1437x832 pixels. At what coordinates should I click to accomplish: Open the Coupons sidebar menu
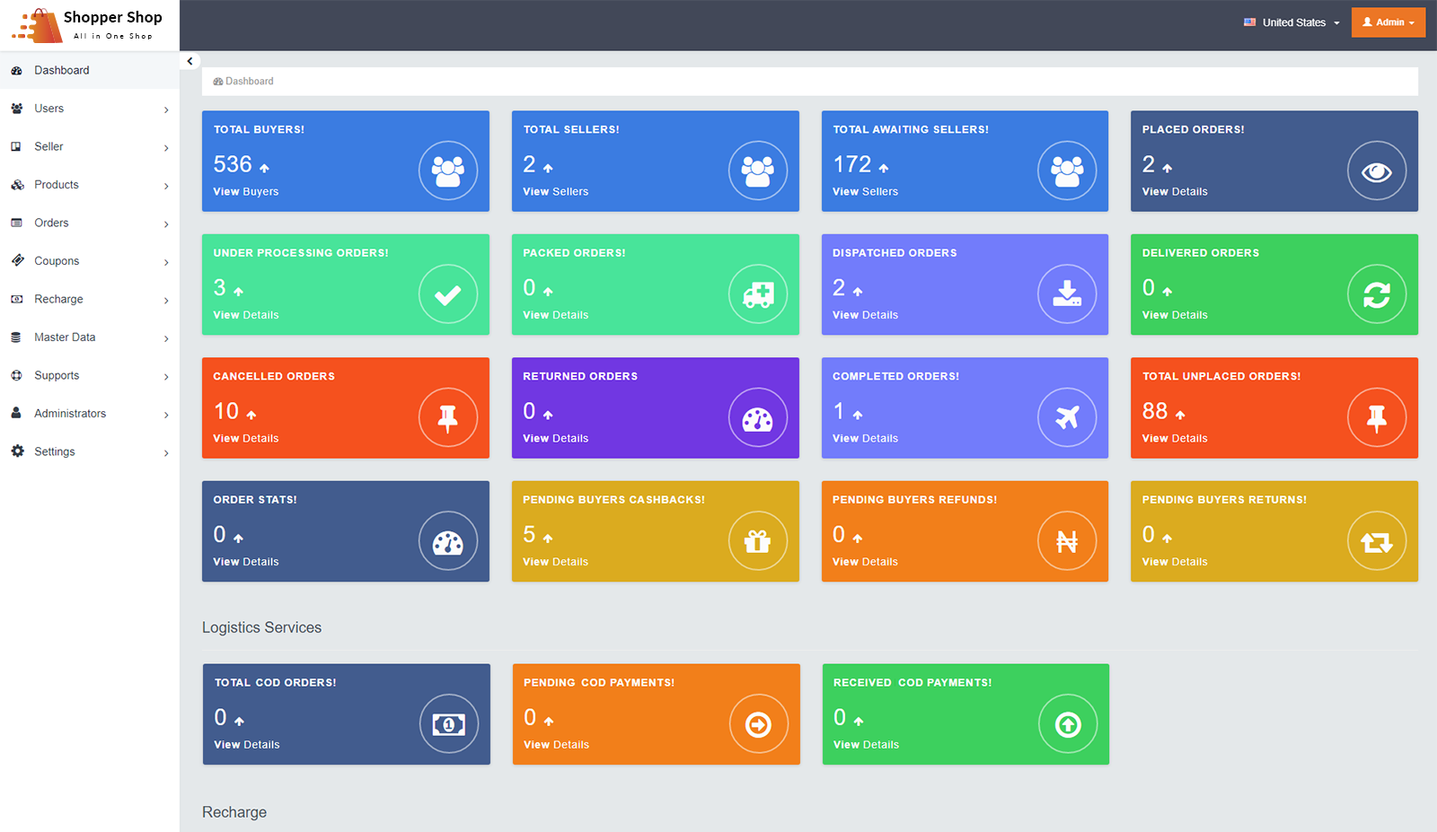[x=90, y=261]
